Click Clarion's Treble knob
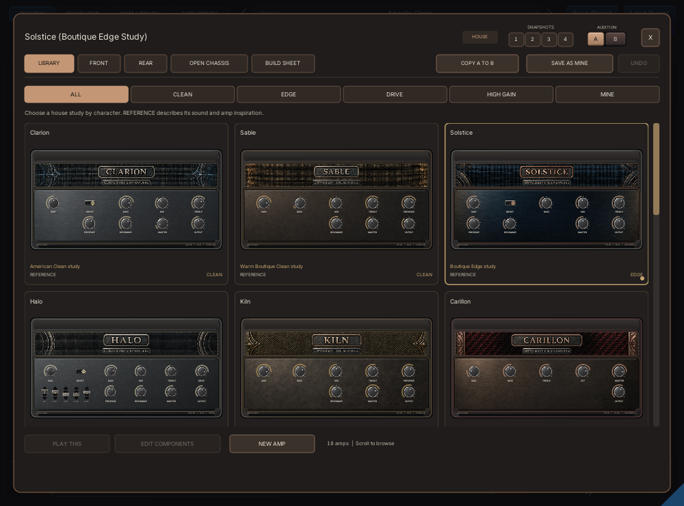Viewport: 684px width, 506px height. pos(198,203)
